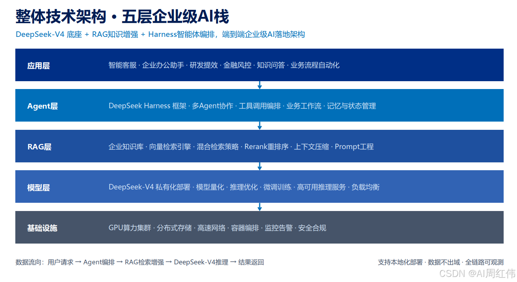Select the subtitle line starting with DeepSeek-V4 底座

[x=160, y=35]
